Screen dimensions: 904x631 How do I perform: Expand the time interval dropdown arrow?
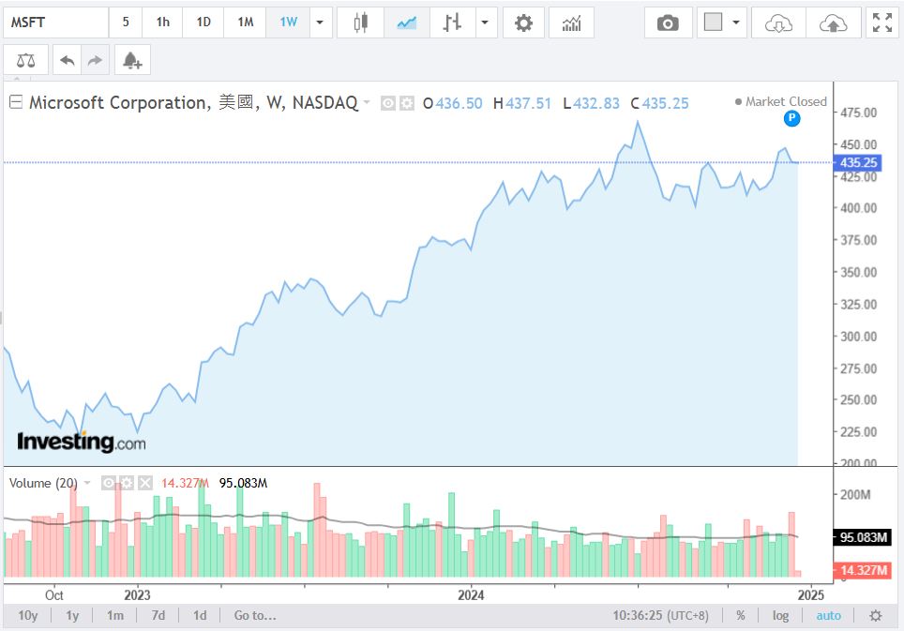(321, 23)
